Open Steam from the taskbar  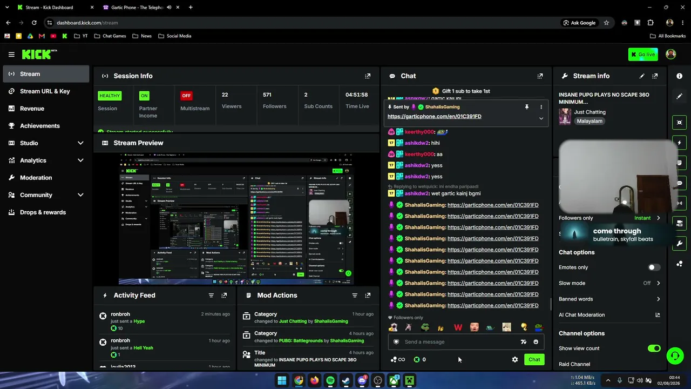[x=346, y=380]
